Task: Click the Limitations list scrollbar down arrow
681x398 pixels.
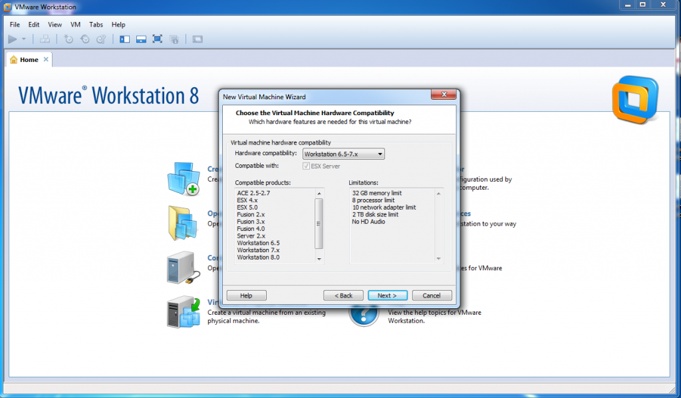Action: 439,258
